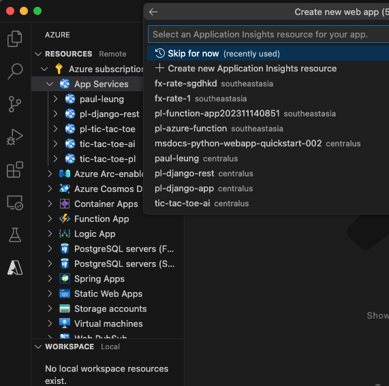
Task: Open the Search view icon
Action: tap(15, 71)
